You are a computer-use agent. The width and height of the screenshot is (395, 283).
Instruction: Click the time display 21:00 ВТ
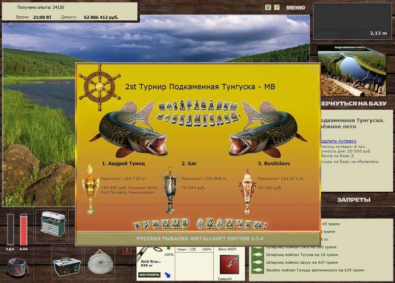[42, 17]
